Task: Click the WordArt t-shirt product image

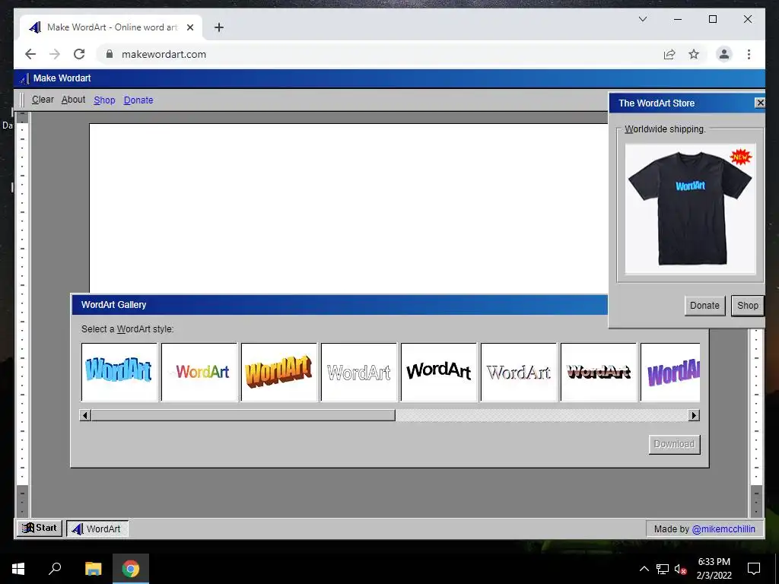Action: tap(690, 208)
